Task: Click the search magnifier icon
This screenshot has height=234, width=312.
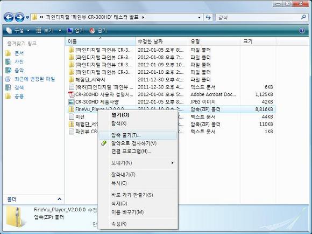Action: point(303,17)
